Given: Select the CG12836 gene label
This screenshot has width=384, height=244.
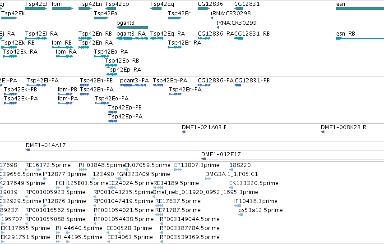Looking at the screenshot, I should (x=210, y=4).
